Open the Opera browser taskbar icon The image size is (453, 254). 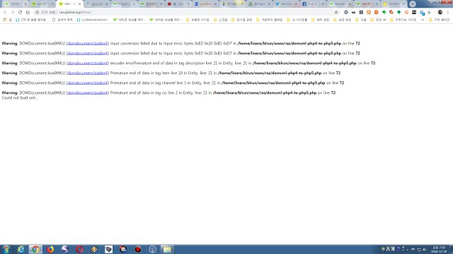pyautogui.click(x=80, y=249)
